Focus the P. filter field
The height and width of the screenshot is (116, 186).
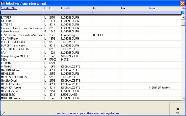tap(46, 13)
